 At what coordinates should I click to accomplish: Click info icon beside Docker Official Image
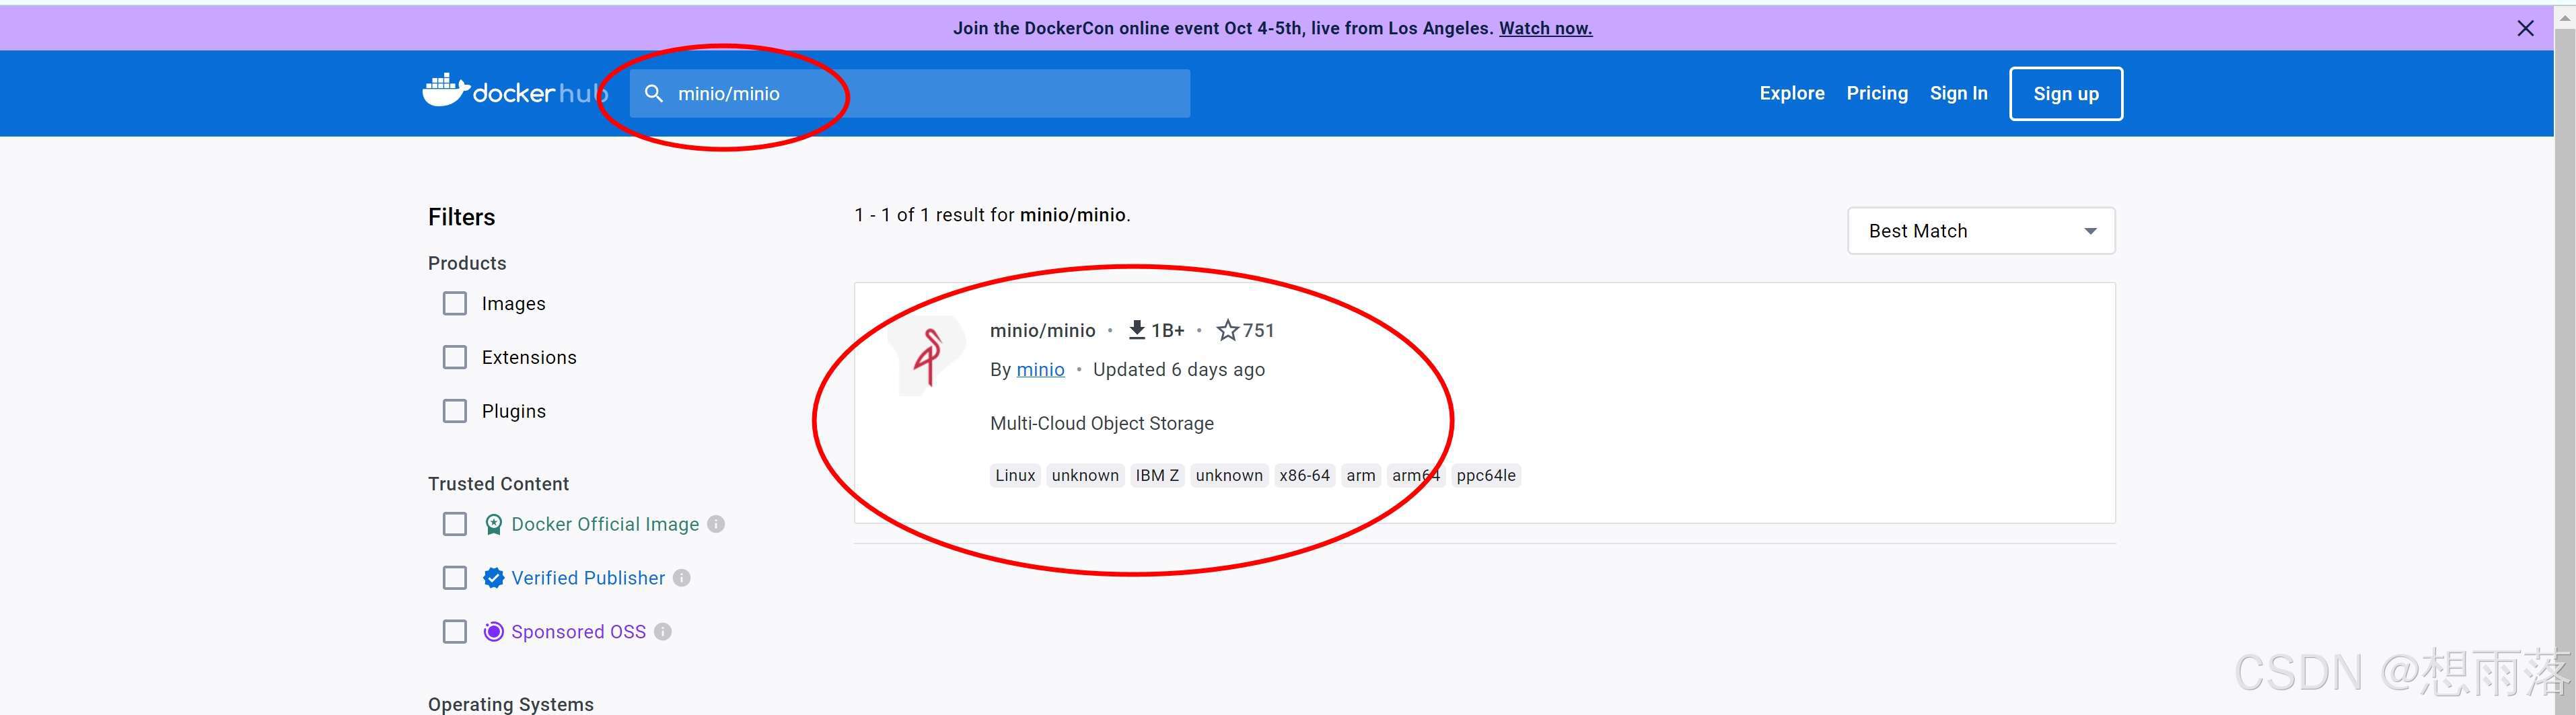716,524
